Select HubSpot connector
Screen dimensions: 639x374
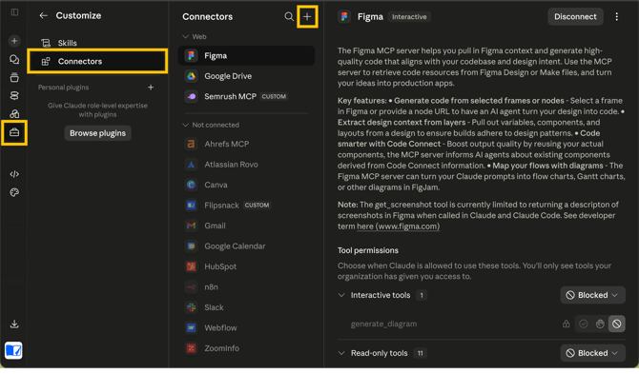pos(246,266)
